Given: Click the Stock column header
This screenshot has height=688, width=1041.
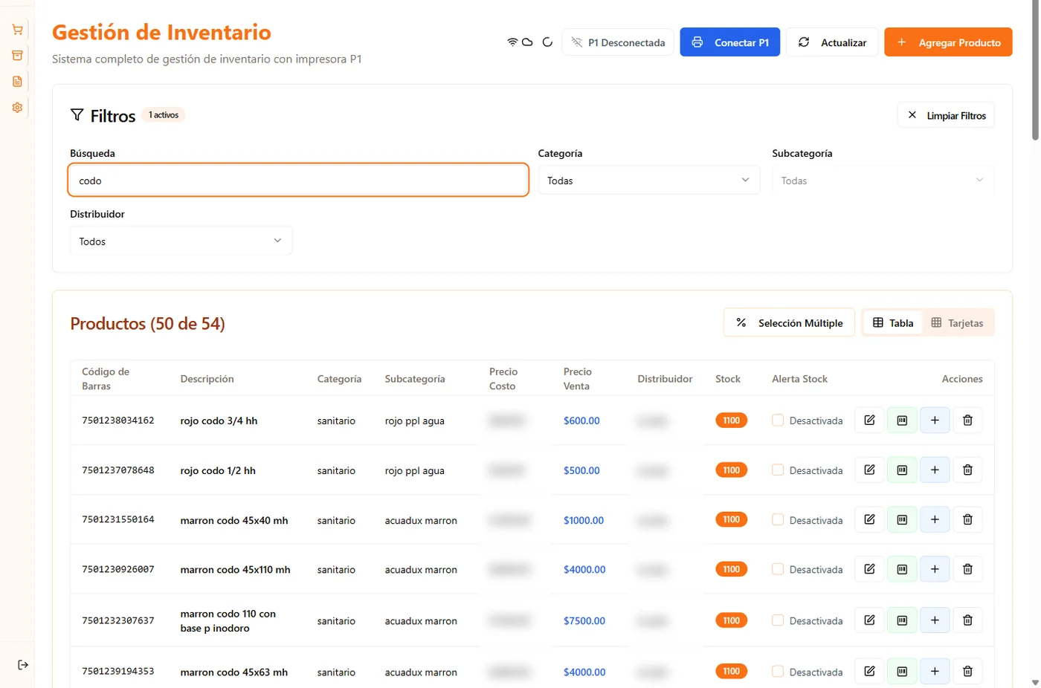Looking at the screenshot, I should click(728, 379).
